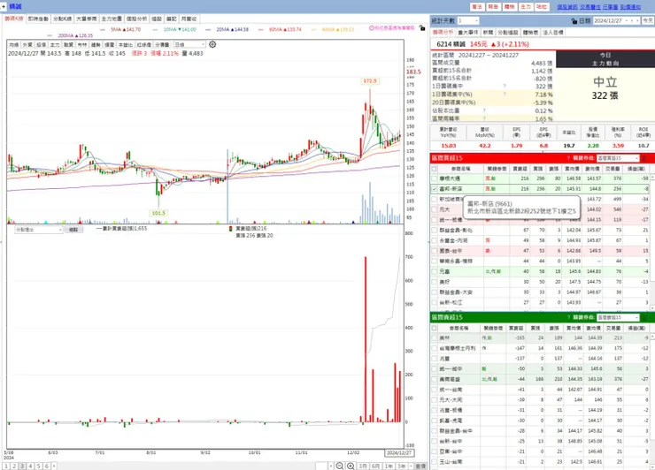This screenshot has width=655, height=470.
Task: Click the 今天 button
Action: pyautogui.click(x=648, y=20)
